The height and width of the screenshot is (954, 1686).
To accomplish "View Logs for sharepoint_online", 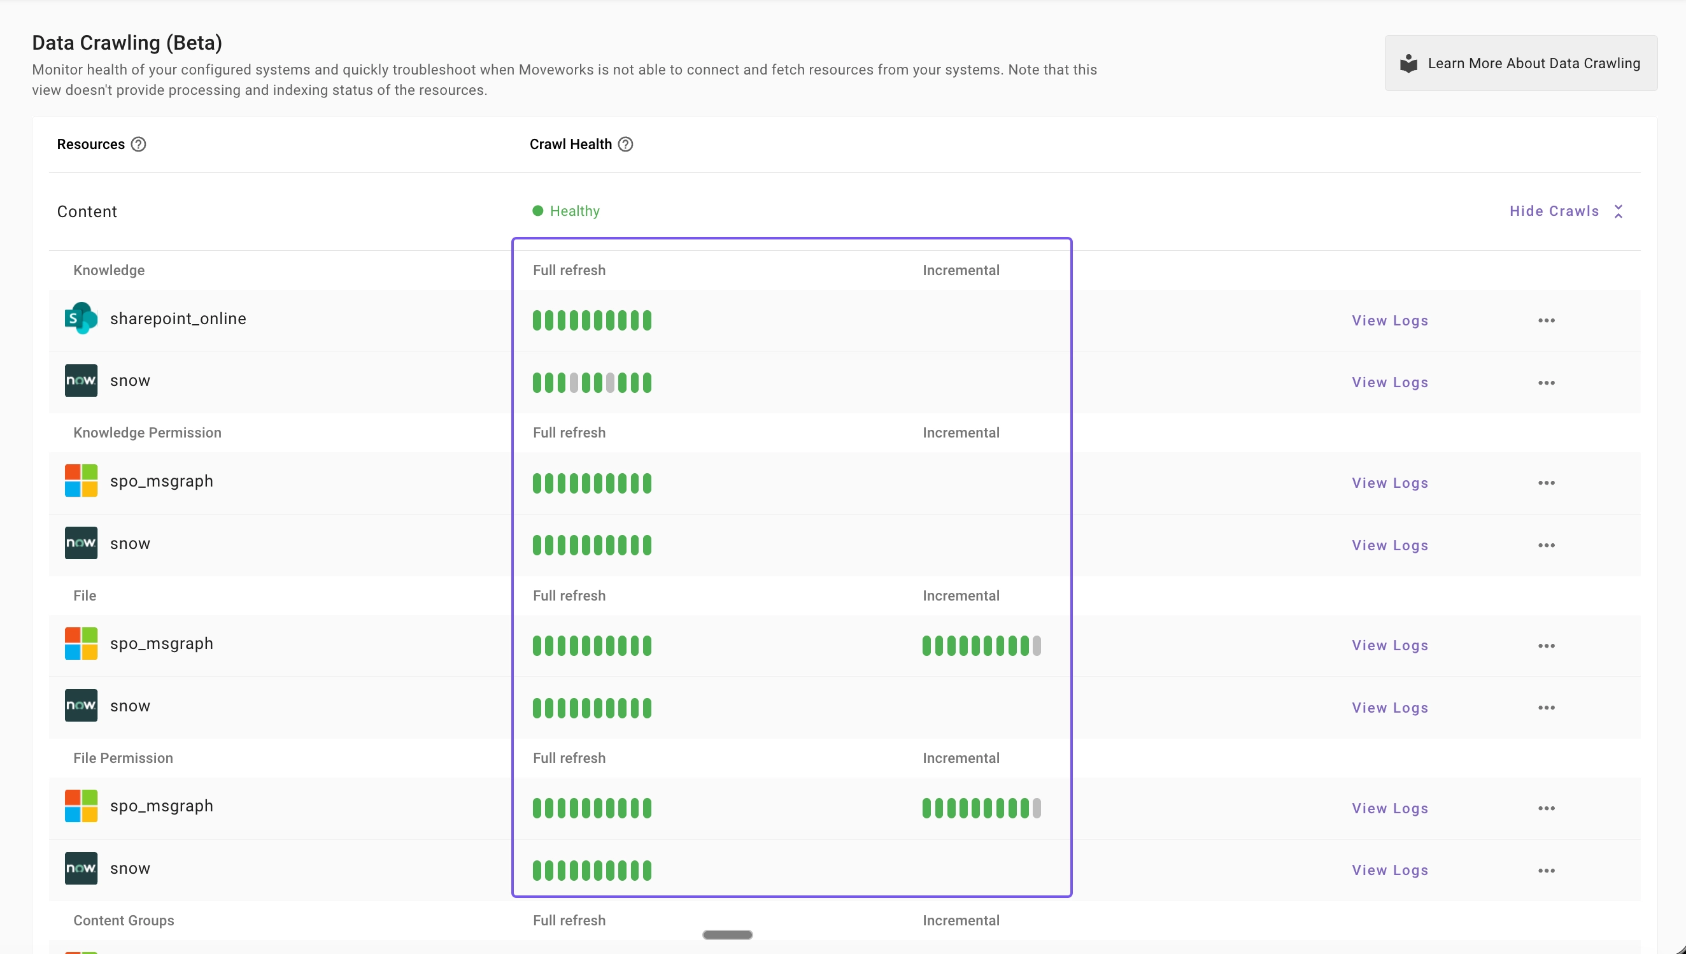I will [x=1389, y=320].
